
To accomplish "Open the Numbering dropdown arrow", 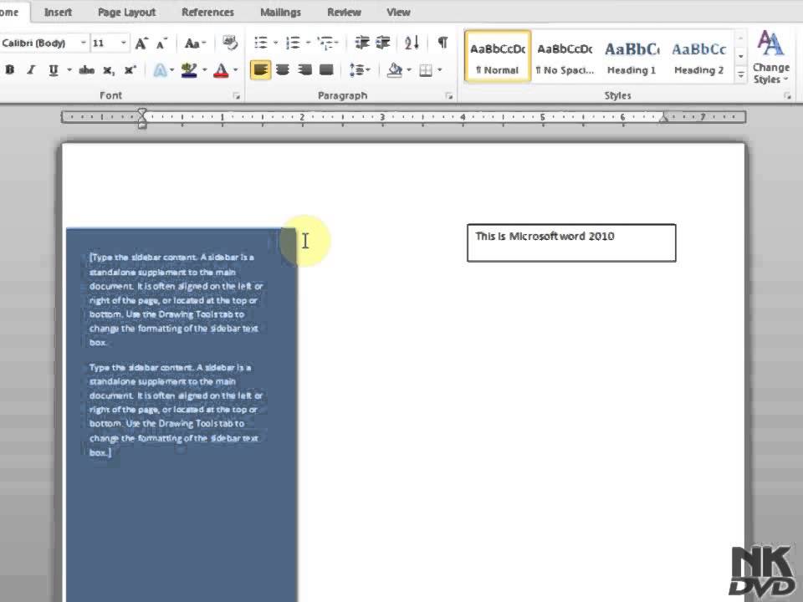I will point(308,43).
